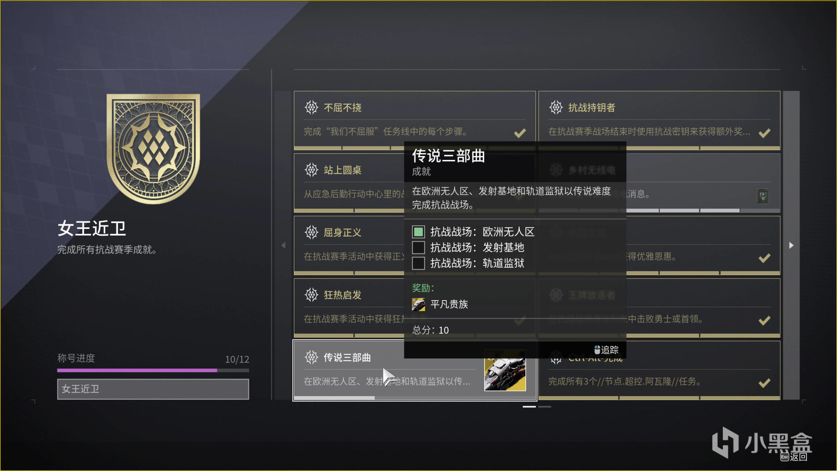Select the first page indicator dash
Screen dimensions: 837x471
(x=529, y=407)
